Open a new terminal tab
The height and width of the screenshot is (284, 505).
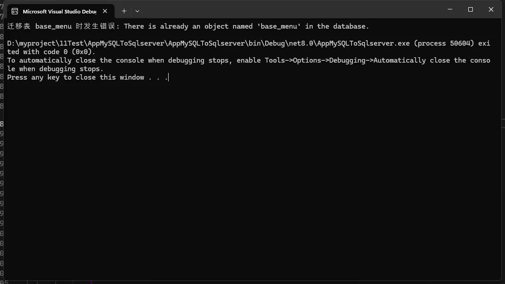124,11
